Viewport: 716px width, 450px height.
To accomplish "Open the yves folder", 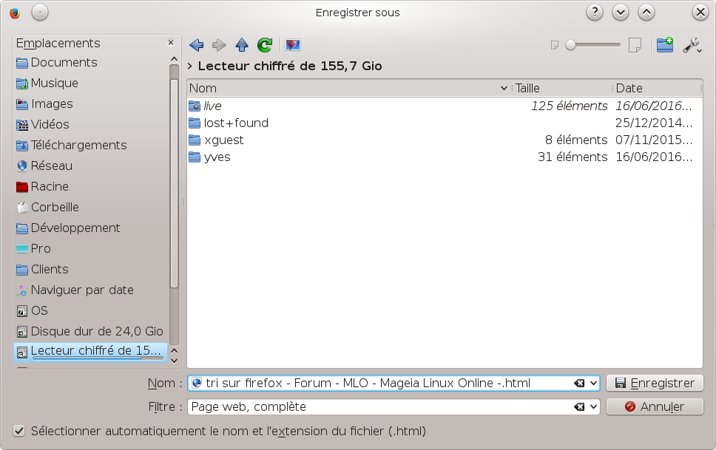I will (x=217, y=157).
